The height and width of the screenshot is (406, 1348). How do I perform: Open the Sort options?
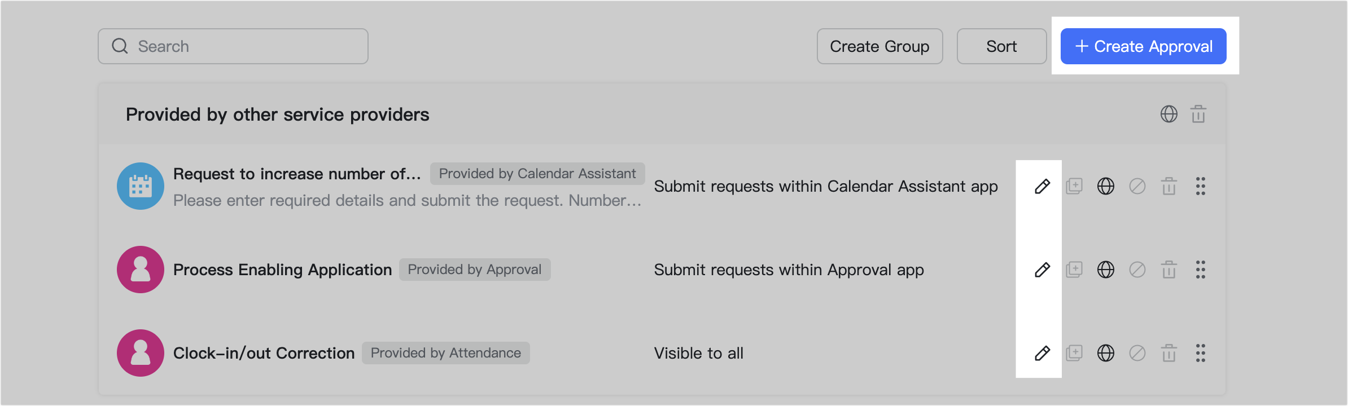pos(1001,46)
